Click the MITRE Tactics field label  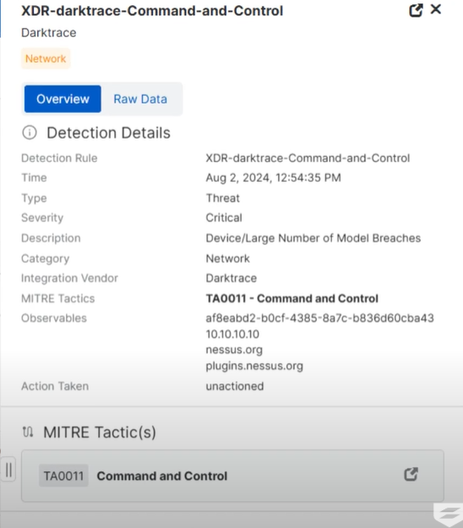click(x=58, y=298)
